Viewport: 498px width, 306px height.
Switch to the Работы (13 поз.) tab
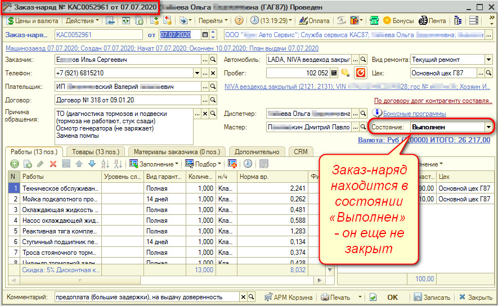34,152
